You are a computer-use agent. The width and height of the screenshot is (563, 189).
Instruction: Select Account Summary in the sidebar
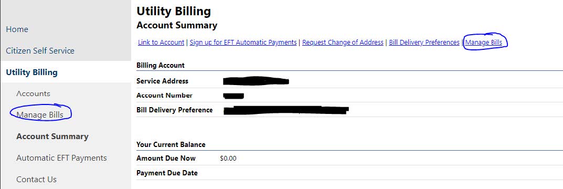point(52,136)
